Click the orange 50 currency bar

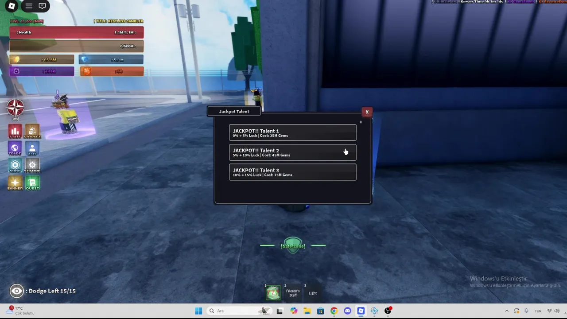click(112, 71)
